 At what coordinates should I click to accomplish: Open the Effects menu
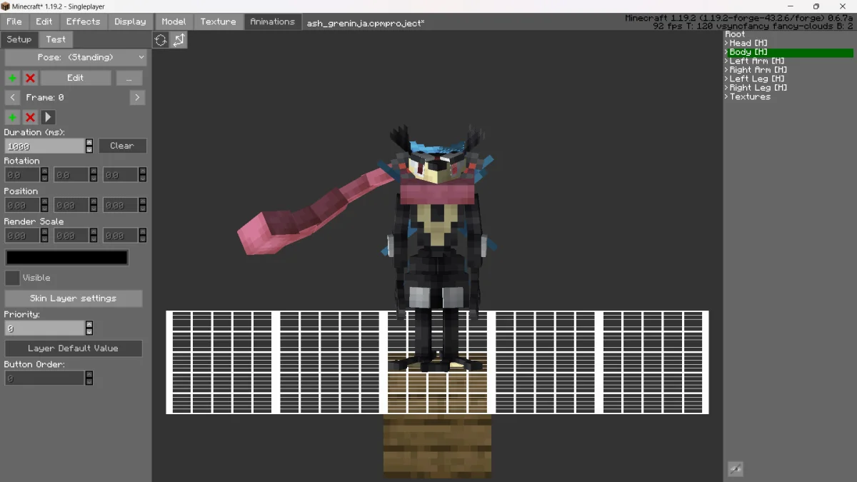[84, 21]
